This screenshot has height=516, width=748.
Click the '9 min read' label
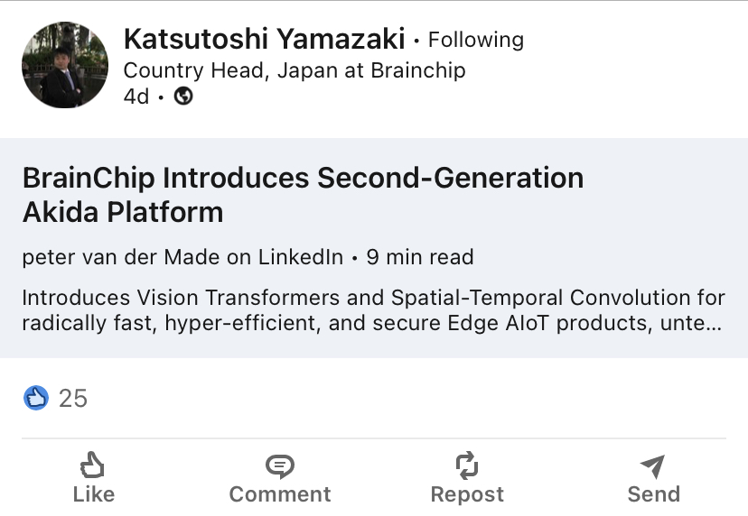click(419, 257)
